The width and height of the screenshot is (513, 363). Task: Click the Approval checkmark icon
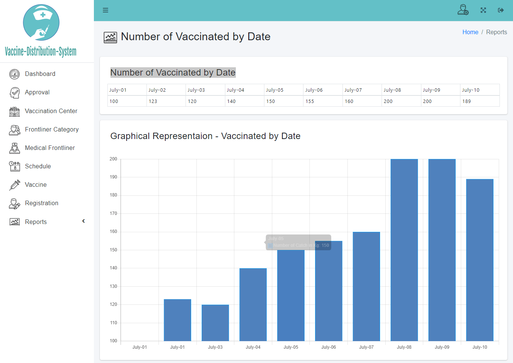[x=14, y=92]
